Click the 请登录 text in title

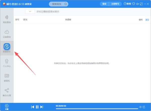[x=28, y=4]
